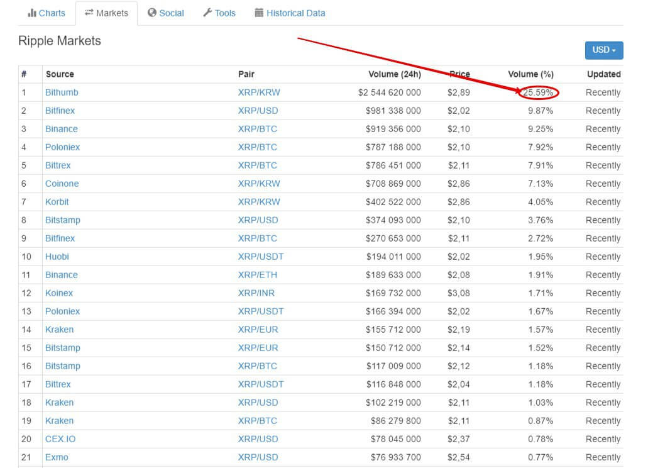
Task: Click the bar chart icon beside Charts
Action: 32,13
